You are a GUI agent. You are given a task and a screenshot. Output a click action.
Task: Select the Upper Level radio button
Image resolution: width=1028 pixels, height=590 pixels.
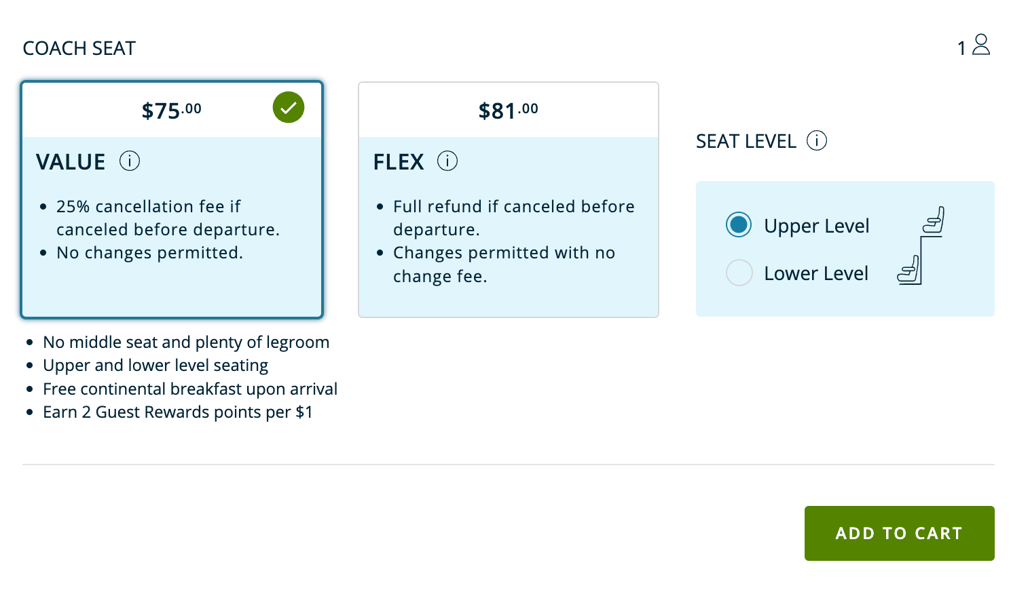point(739,224)
